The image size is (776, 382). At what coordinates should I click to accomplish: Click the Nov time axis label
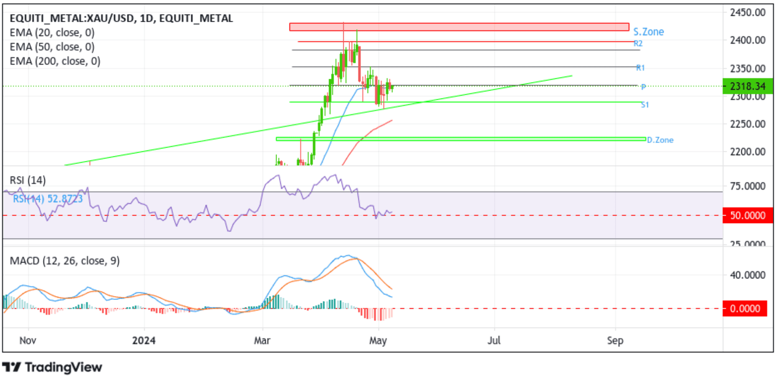(x=28, y=341)
